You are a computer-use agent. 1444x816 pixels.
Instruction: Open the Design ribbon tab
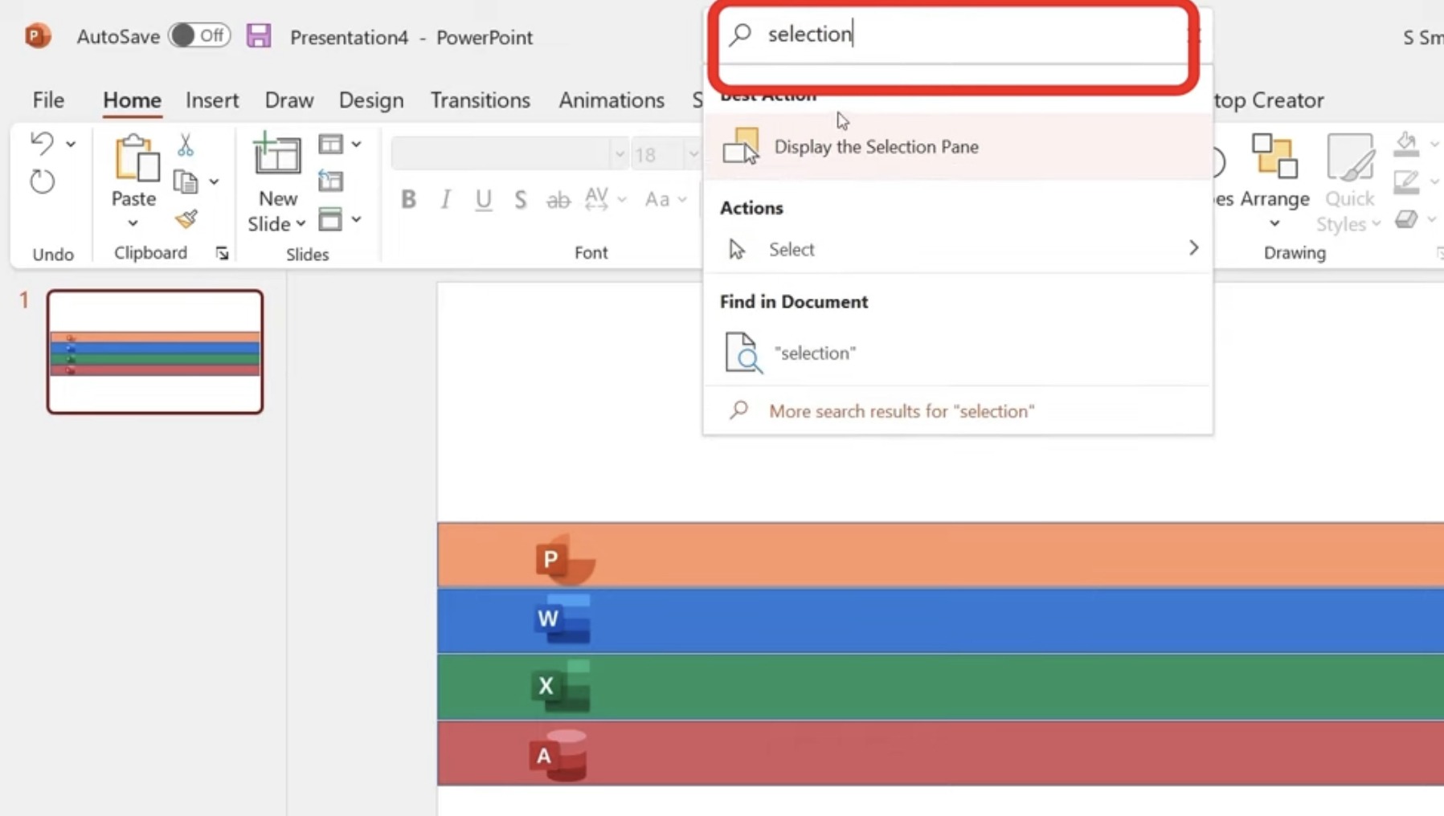[x=371, y=100]
